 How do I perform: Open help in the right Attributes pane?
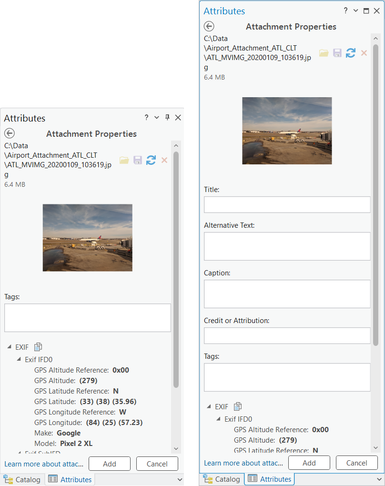click(x=345, y=10)
